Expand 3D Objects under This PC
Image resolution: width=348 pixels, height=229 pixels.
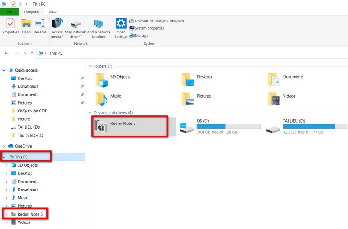click(x=6, y=165)
